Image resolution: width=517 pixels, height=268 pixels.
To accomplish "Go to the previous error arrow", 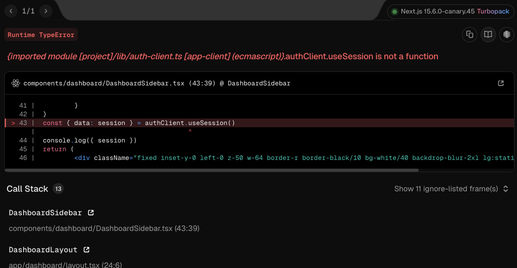I will 11,11.
